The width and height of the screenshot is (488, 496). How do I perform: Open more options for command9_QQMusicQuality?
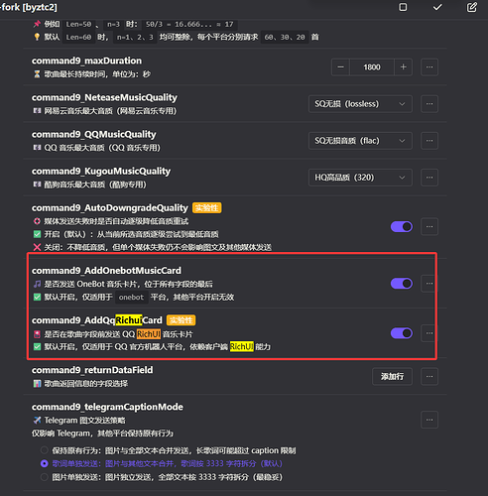tap(429, 141)
